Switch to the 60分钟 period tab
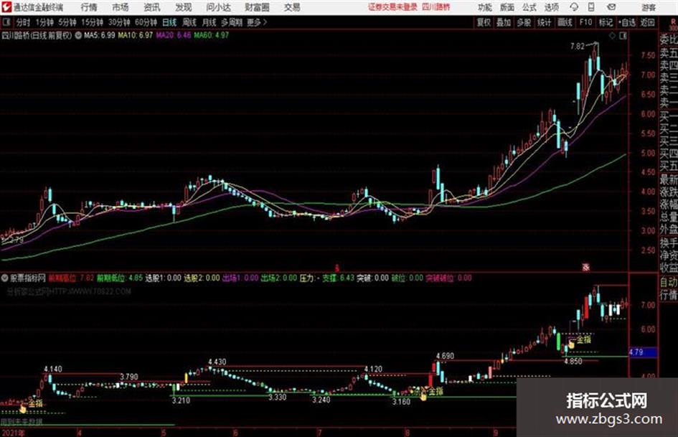The image size is (678, 437). coord(146,22)
